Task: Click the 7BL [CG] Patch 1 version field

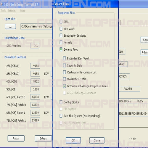Action: click(35, 120)
